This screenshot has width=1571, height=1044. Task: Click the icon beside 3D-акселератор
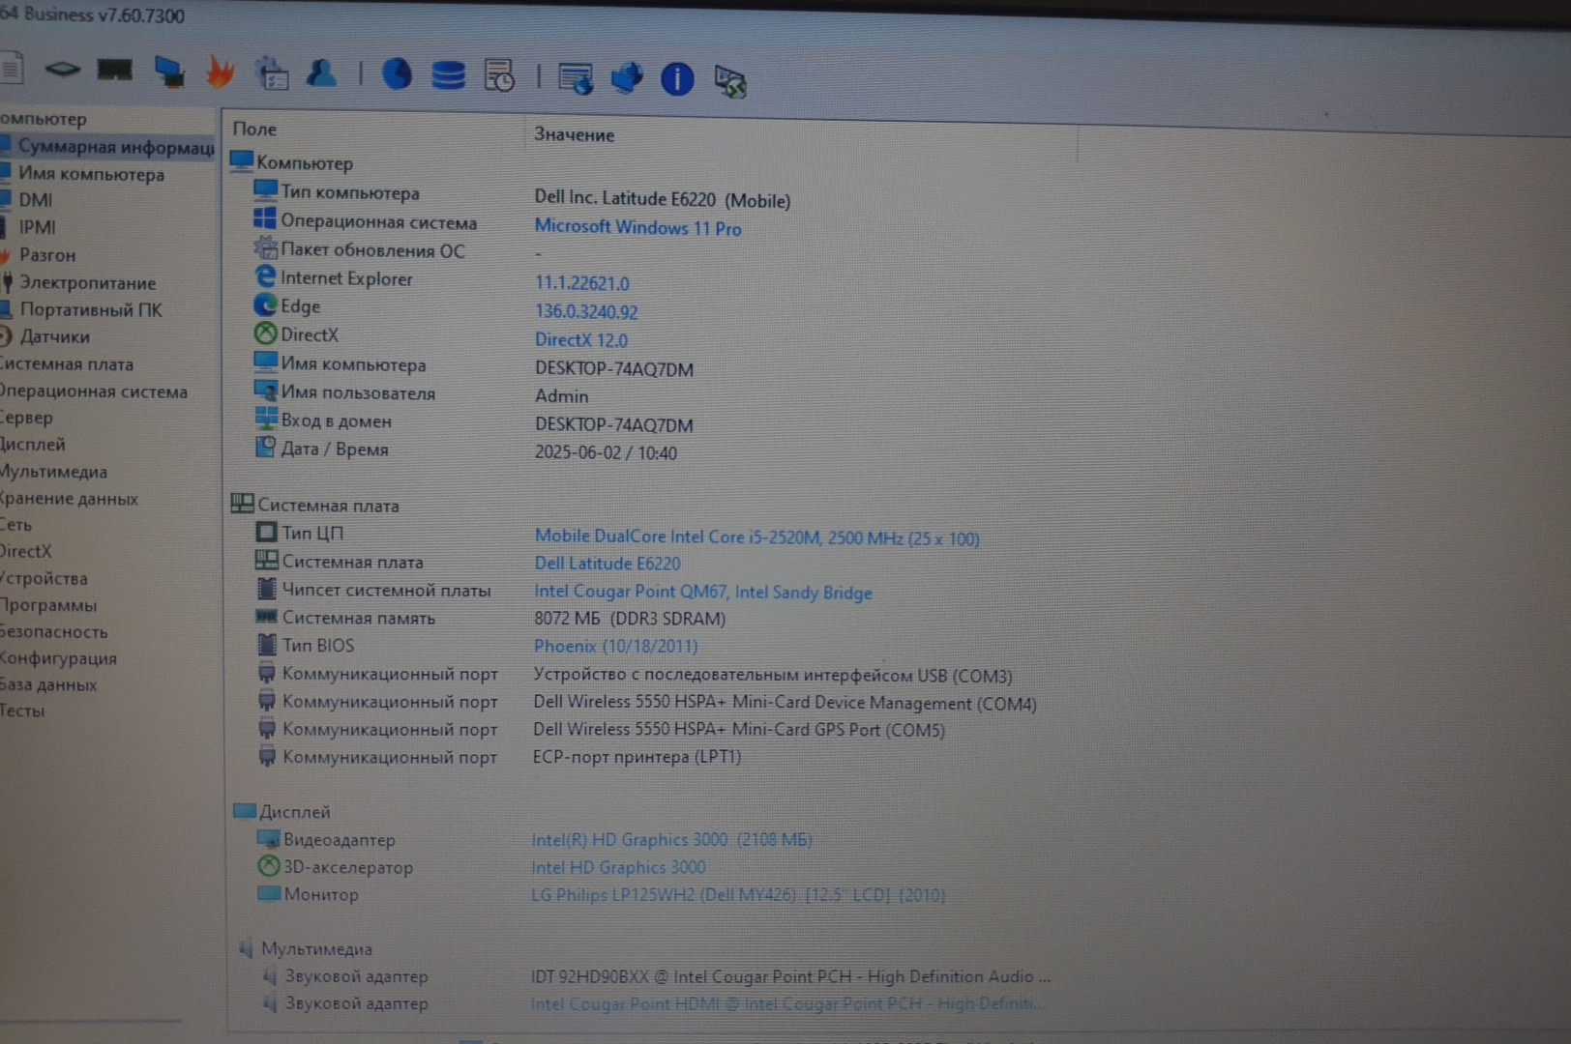(268, 866)
